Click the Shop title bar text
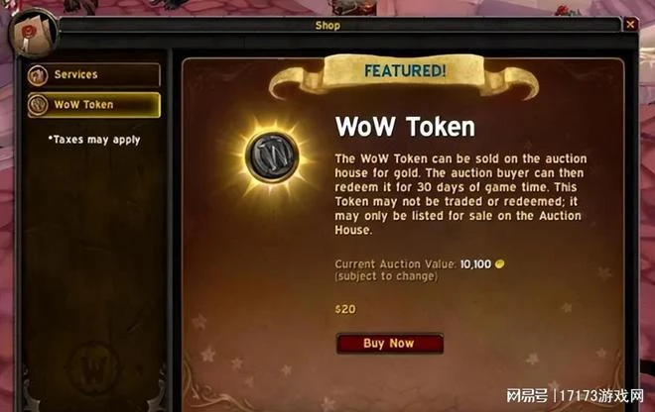Screen dimensions: 655x412 coord(327,26)
